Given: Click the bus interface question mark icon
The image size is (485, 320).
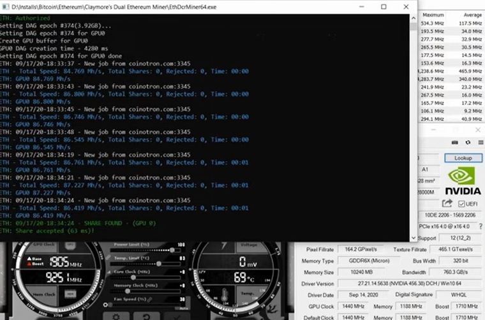Looking at the screenshot, I should (x=481, y=226).
